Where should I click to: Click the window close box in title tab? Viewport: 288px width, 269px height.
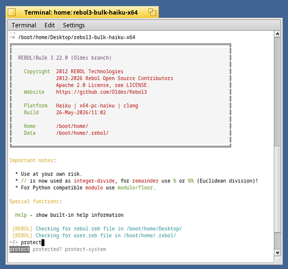pyautogui.click(x=12, y=12)
